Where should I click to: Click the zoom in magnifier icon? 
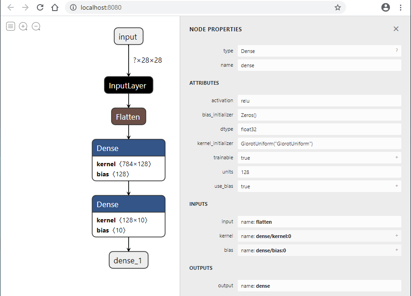[x=23, y=26]
